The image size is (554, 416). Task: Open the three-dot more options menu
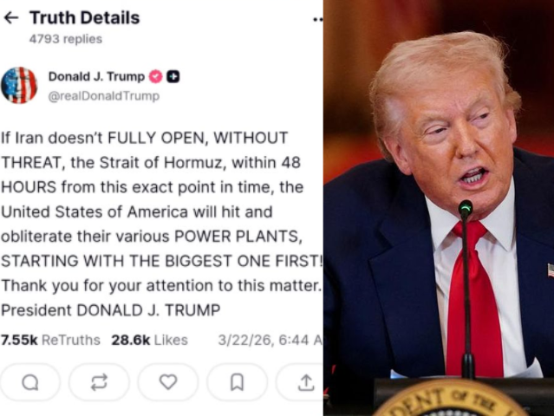coord(317,19)
